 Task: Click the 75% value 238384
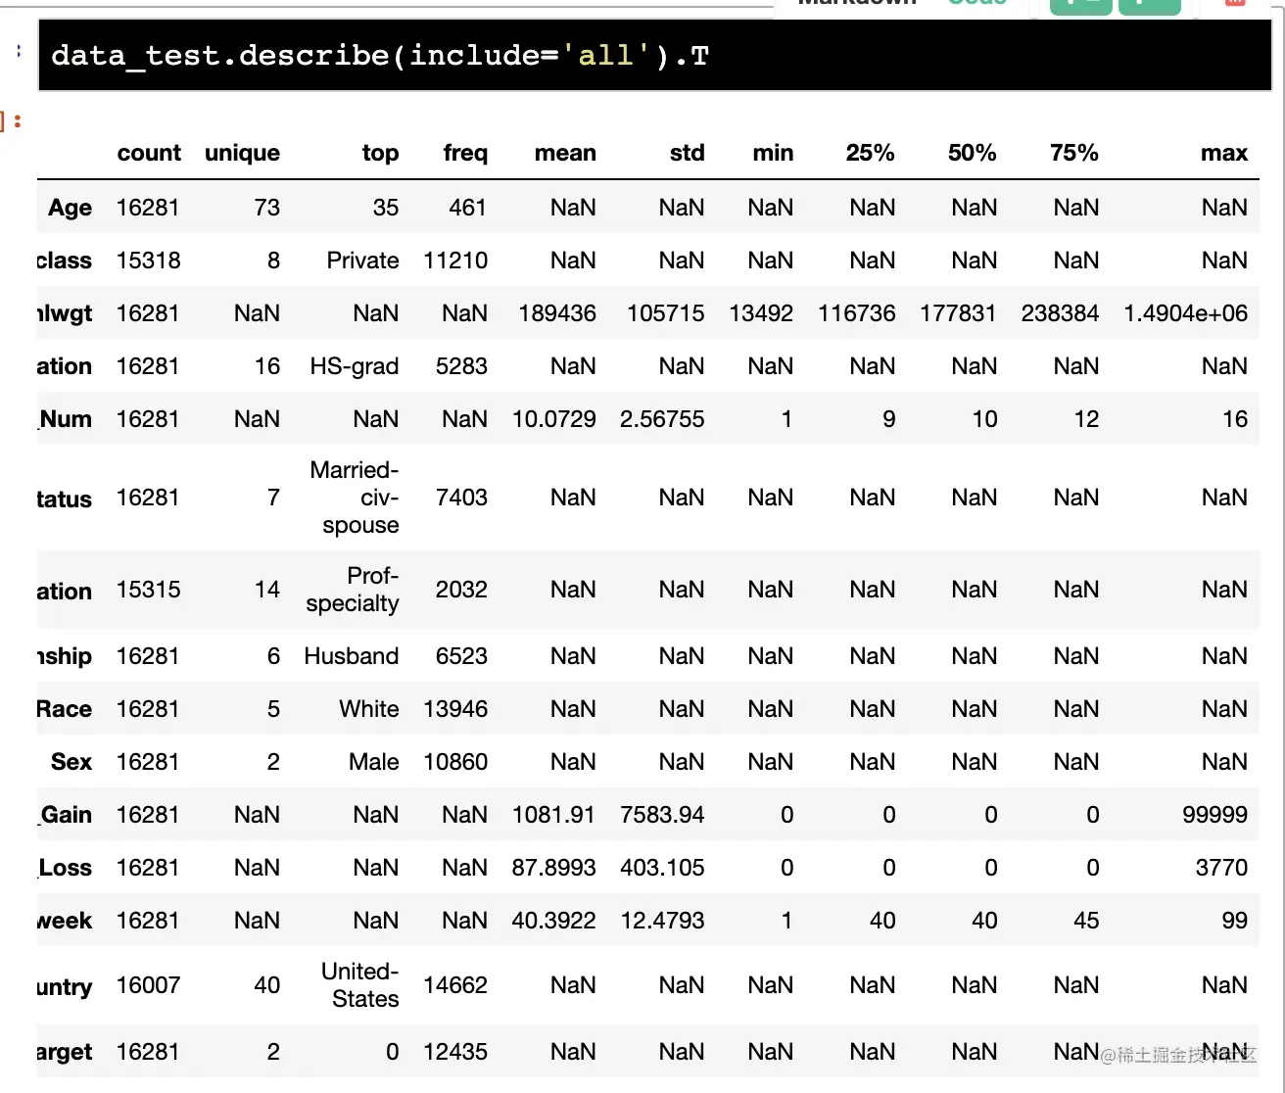click(x=1061, y=313)
